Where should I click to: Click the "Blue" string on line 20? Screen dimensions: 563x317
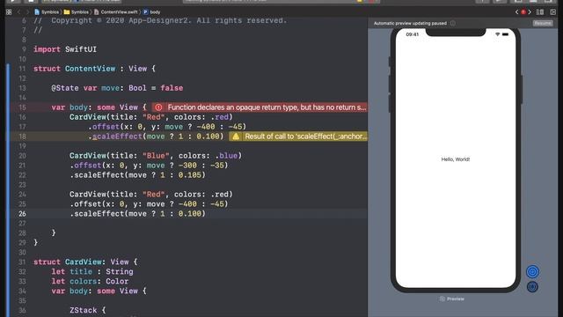pyautogui.click(x=156, y=156)
